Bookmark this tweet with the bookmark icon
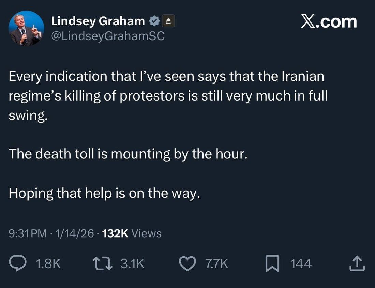This screenshot has height=288, width=375. (x=272, y=264)
